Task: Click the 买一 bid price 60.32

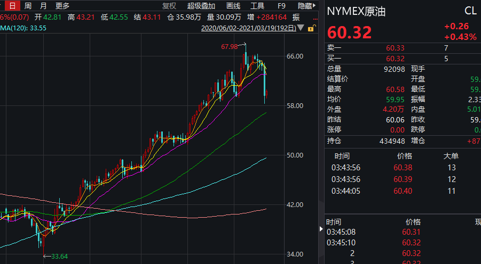Action: point(396,59)
